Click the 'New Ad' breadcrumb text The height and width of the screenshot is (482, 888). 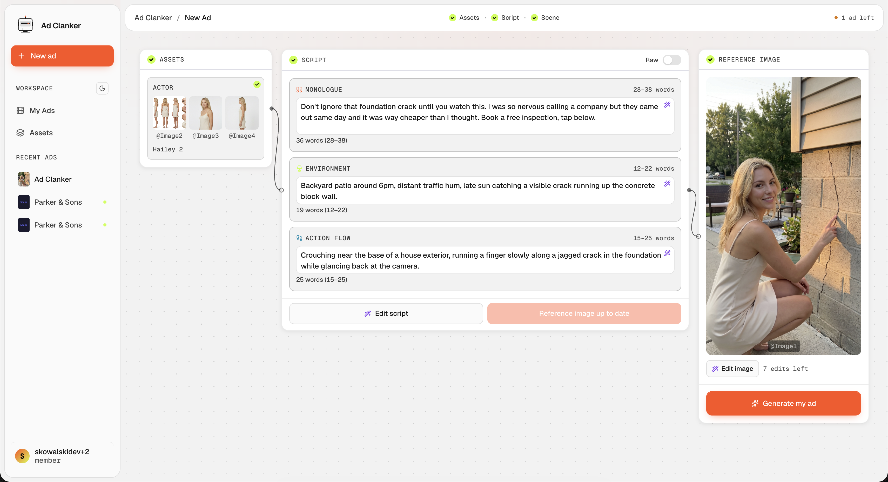click(198, 18)
